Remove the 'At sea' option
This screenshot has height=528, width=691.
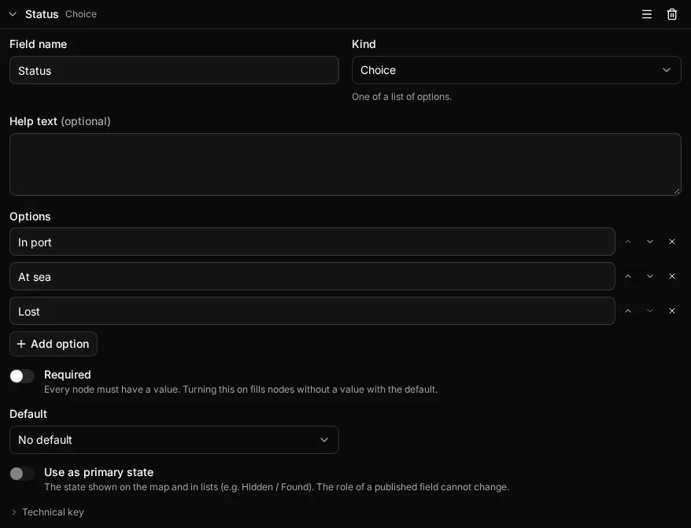click(671, 276)
